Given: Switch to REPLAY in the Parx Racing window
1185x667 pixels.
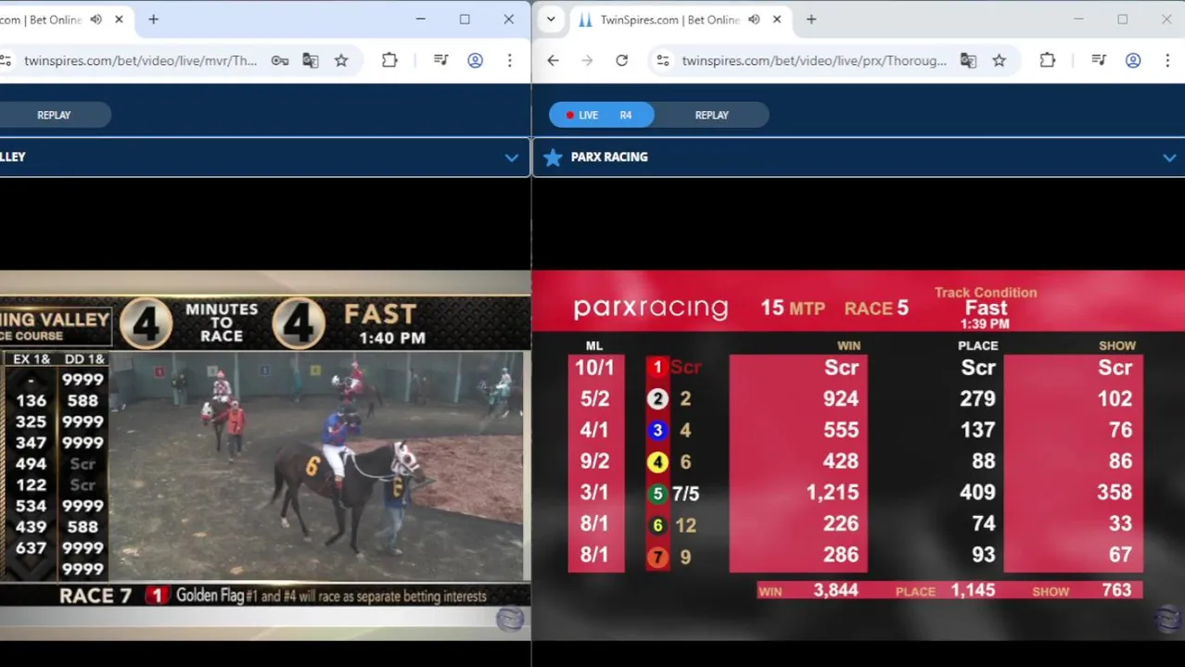Looking at the screenshot, I should tap(712, 115).
